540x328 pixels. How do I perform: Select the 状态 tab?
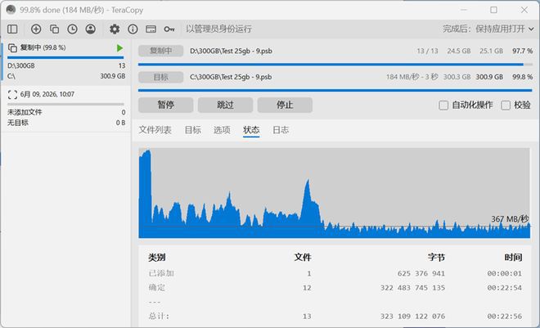(x=251, y=130)
